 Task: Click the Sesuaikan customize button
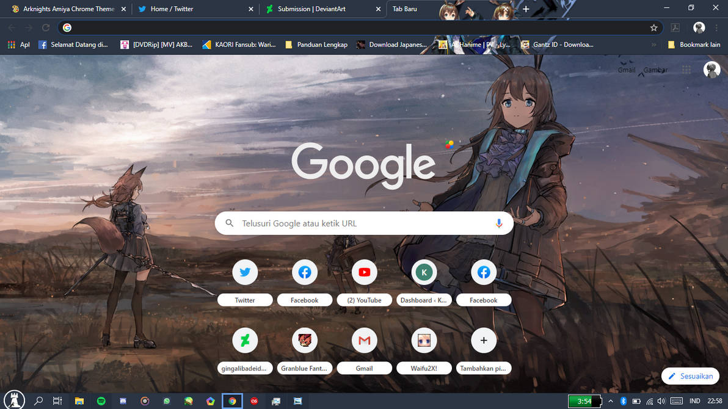690,376
